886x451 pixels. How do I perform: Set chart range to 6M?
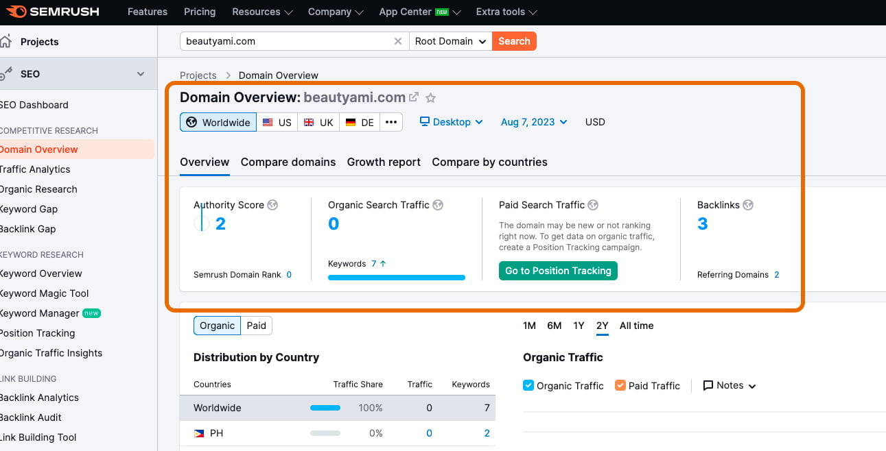[555, 326]
